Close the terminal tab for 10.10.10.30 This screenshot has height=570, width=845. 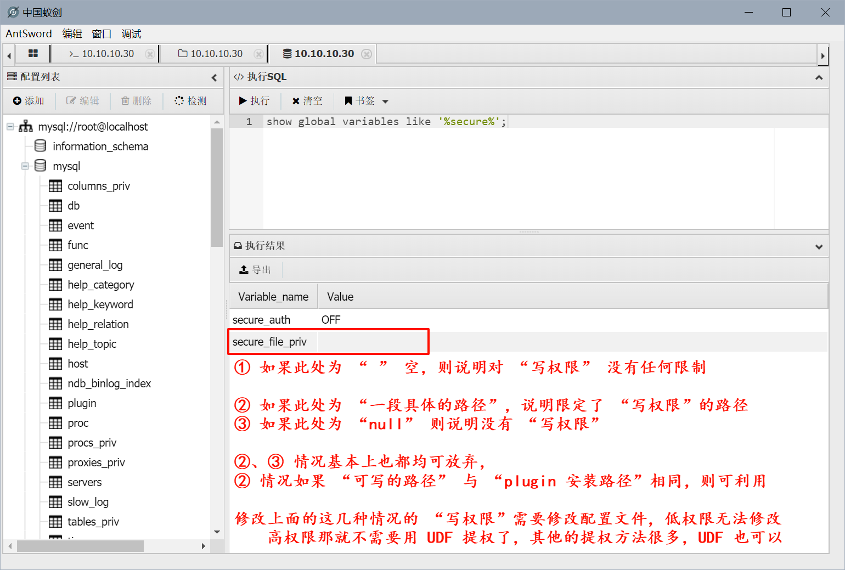pyautogui.click(x=149, y=54)
